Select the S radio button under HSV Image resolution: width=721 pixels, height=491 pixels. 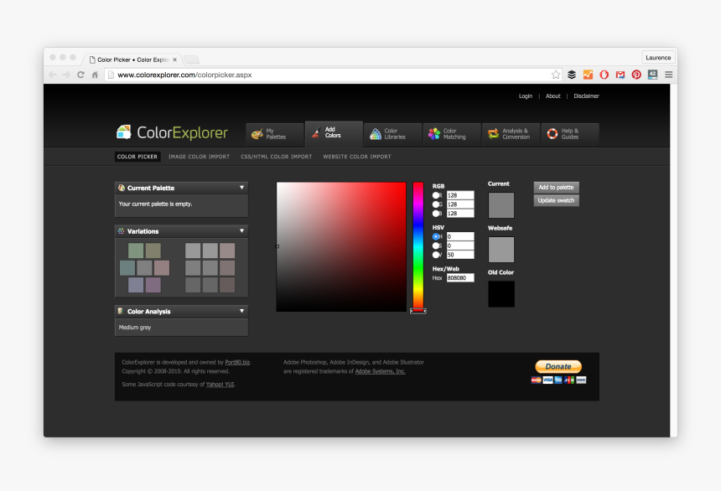[435, 245]
